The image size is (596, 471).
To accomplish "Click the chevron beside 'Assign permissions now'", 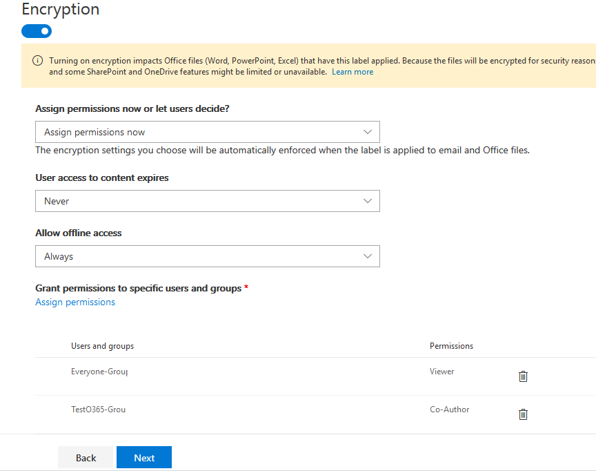I will pyautogui.click(x=368, y=132).
